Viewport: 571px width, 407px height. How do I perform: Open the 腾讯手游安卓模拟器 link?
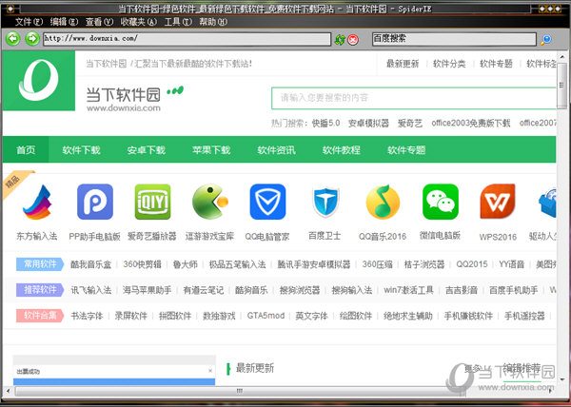tap(314, 264)
